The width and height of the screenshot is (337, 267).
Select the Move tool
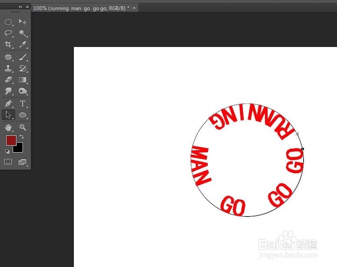(x=23, y=21)
